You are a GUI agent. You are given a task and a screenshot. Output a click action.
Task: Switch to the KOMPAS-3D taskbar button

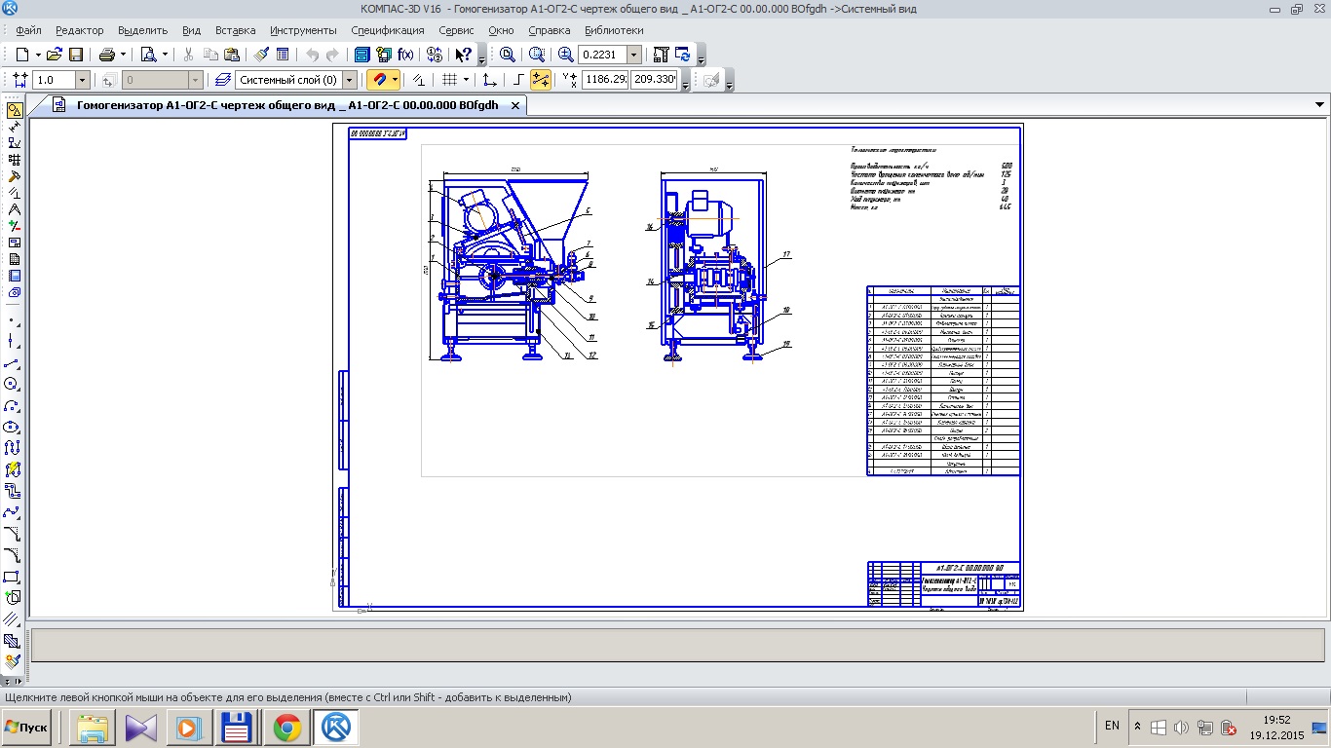click(336, 728)
